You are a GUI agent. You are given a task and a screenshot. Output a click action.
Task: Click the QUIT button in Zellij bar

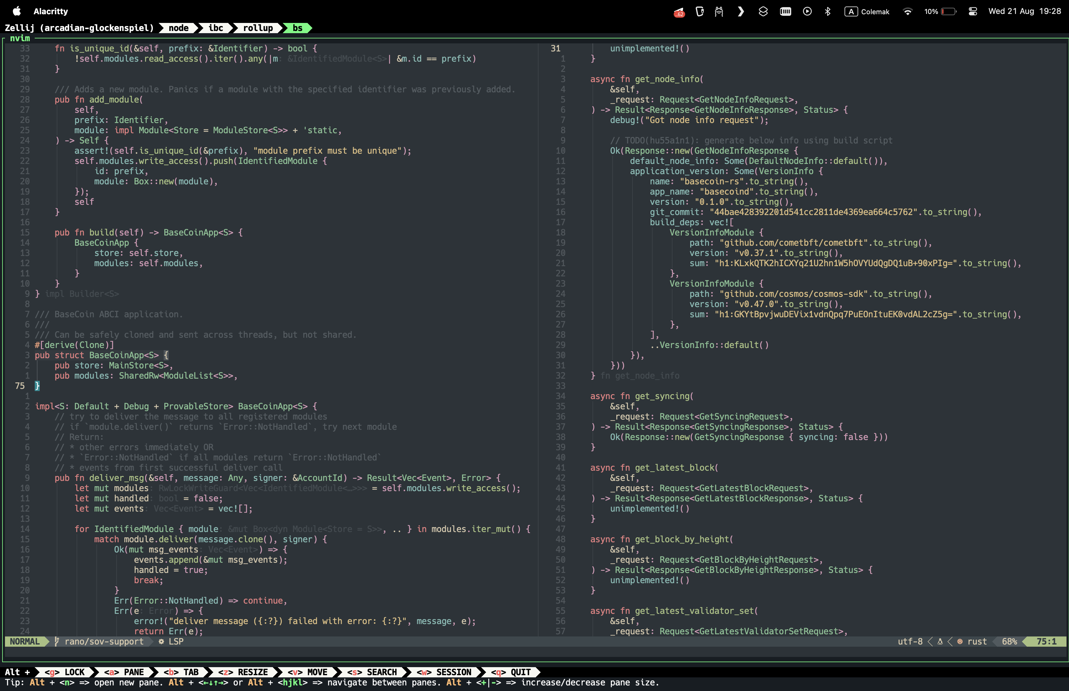[511, 672]
